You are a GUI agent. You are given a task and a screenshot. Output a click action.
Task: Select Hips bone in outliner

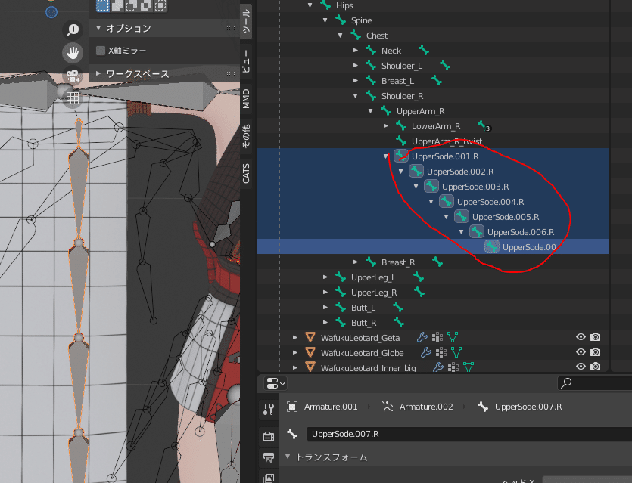click(x=344, y=5)
